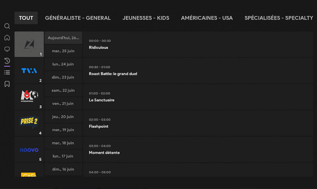Screen dimensions: 317x189
Task: Select the Noovo channel
Action: (x=29, y=149)
